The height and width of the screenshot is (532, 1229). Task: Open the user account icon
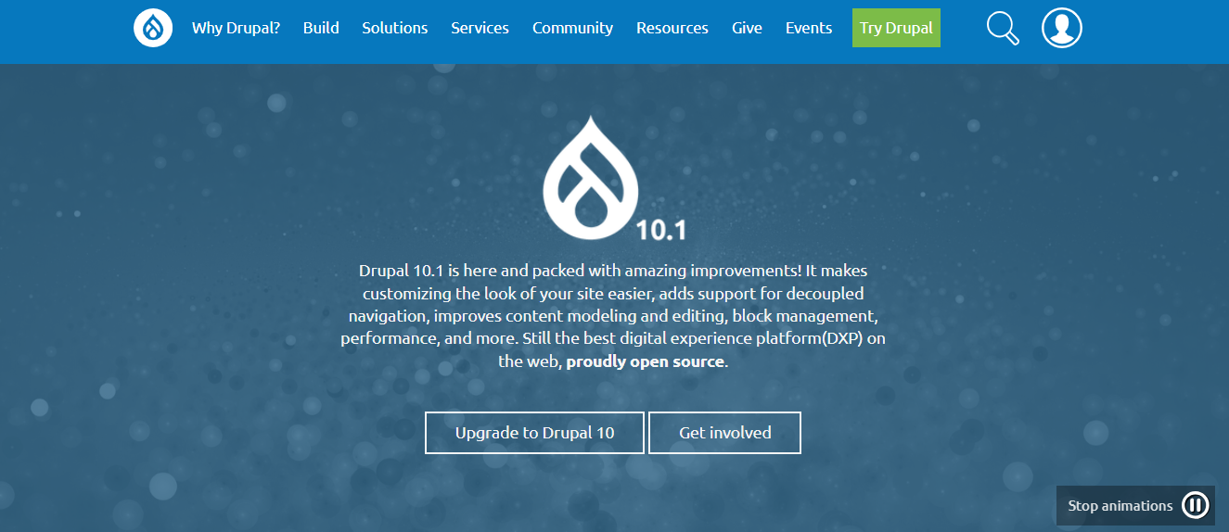(1062, 28)
